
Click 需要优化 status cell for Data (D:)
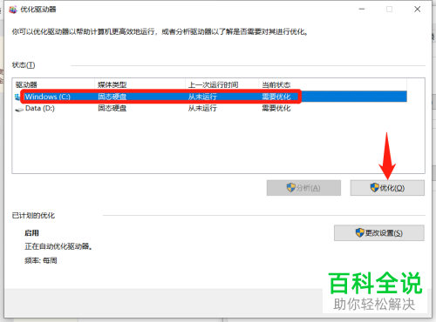coord(276,108)
